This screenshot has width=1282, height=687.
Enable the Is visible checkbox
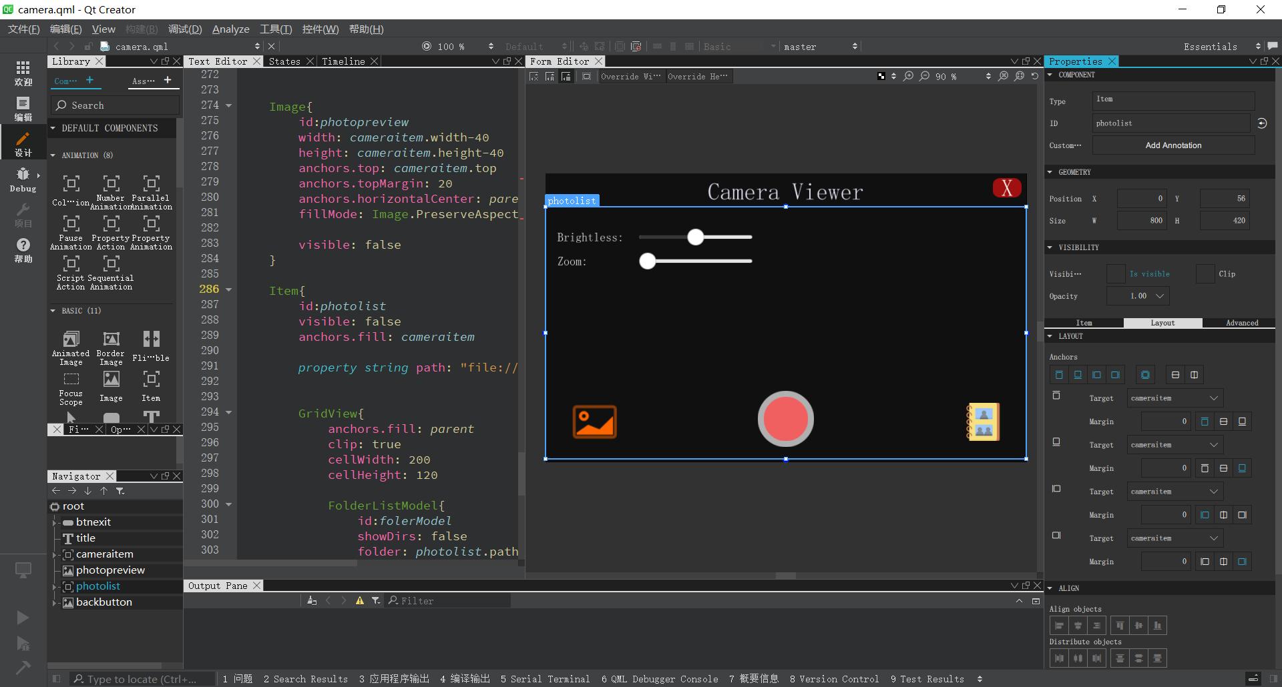[x=1116, y=273]
